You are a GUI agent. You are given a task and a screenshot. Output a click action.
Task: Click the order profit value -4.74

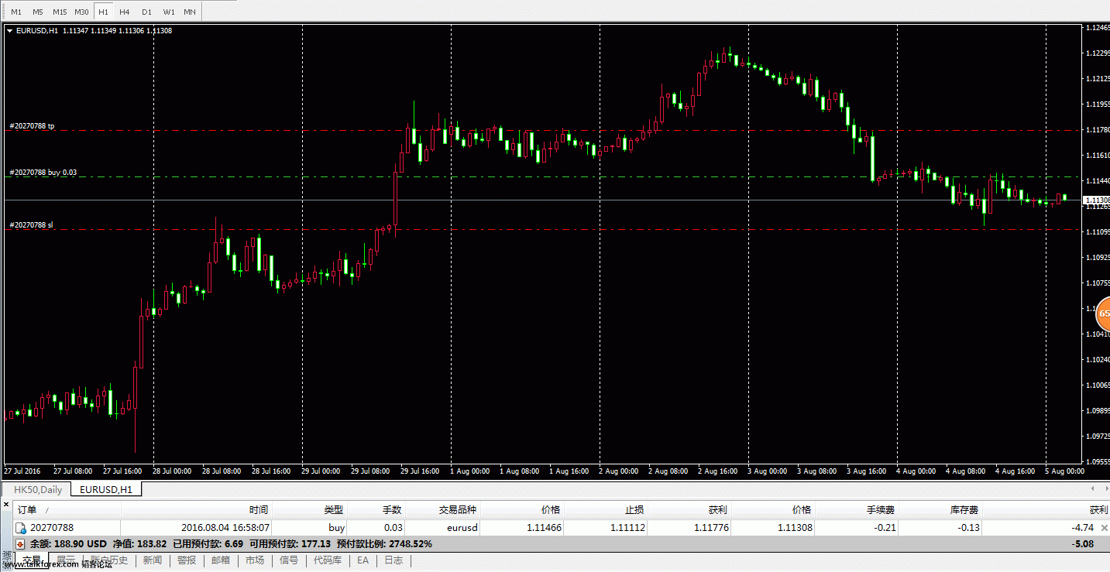(1083, 528)
